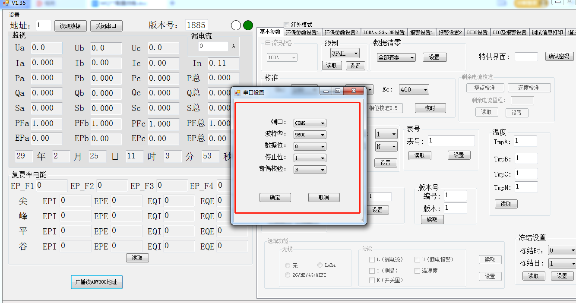Click the 广播读ADW300地址 button

pos(97,282)
